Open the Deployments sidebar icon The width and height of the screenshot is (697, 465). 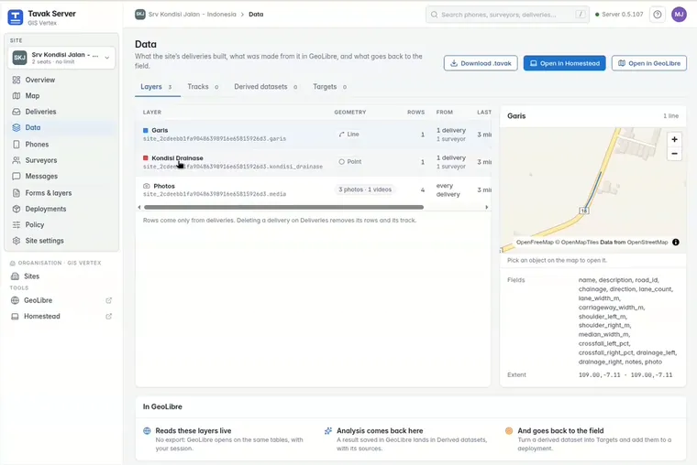pyautogui.click(x=17, y=209)
